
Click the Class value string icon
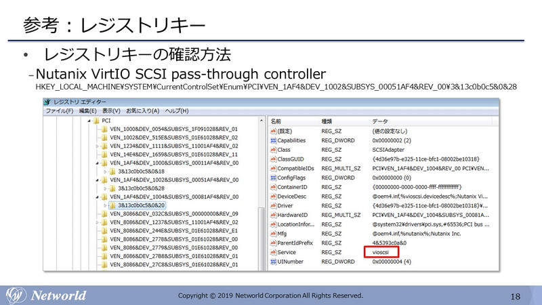(273, 150)
